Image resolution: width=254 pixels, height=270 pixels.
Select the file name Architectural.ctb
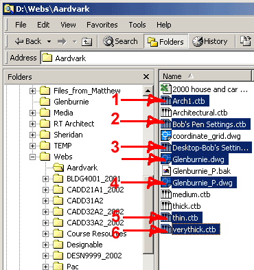(x=200, y=113)
